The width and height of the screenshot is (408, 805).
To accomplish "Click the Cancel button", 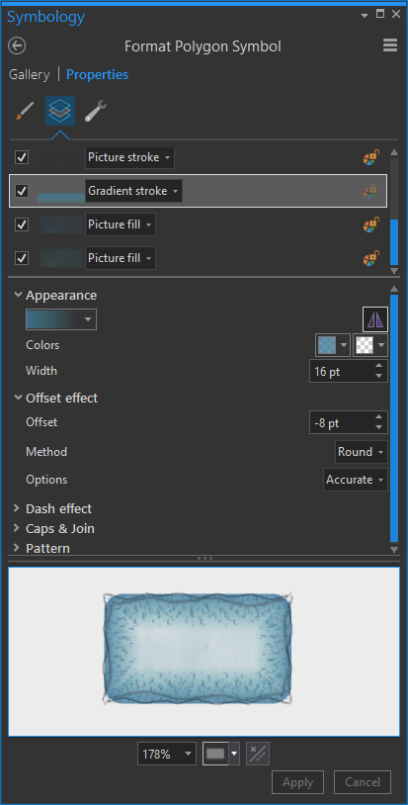I will pos(363,782).
